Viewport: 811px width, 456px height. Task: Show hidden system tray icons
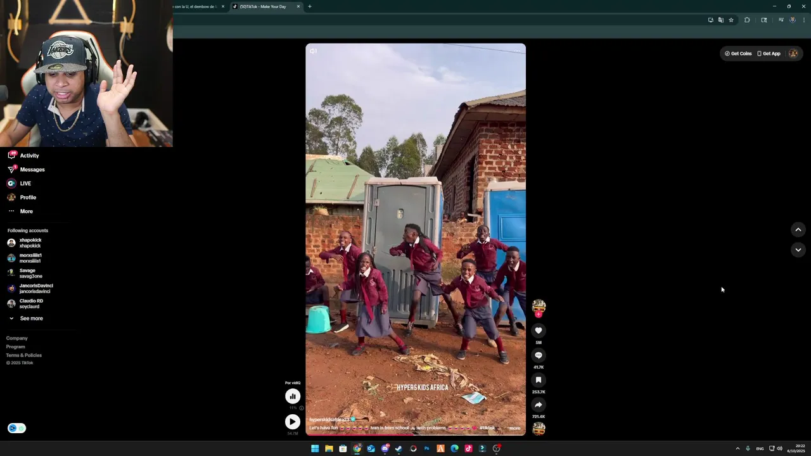tap(738, 448)
